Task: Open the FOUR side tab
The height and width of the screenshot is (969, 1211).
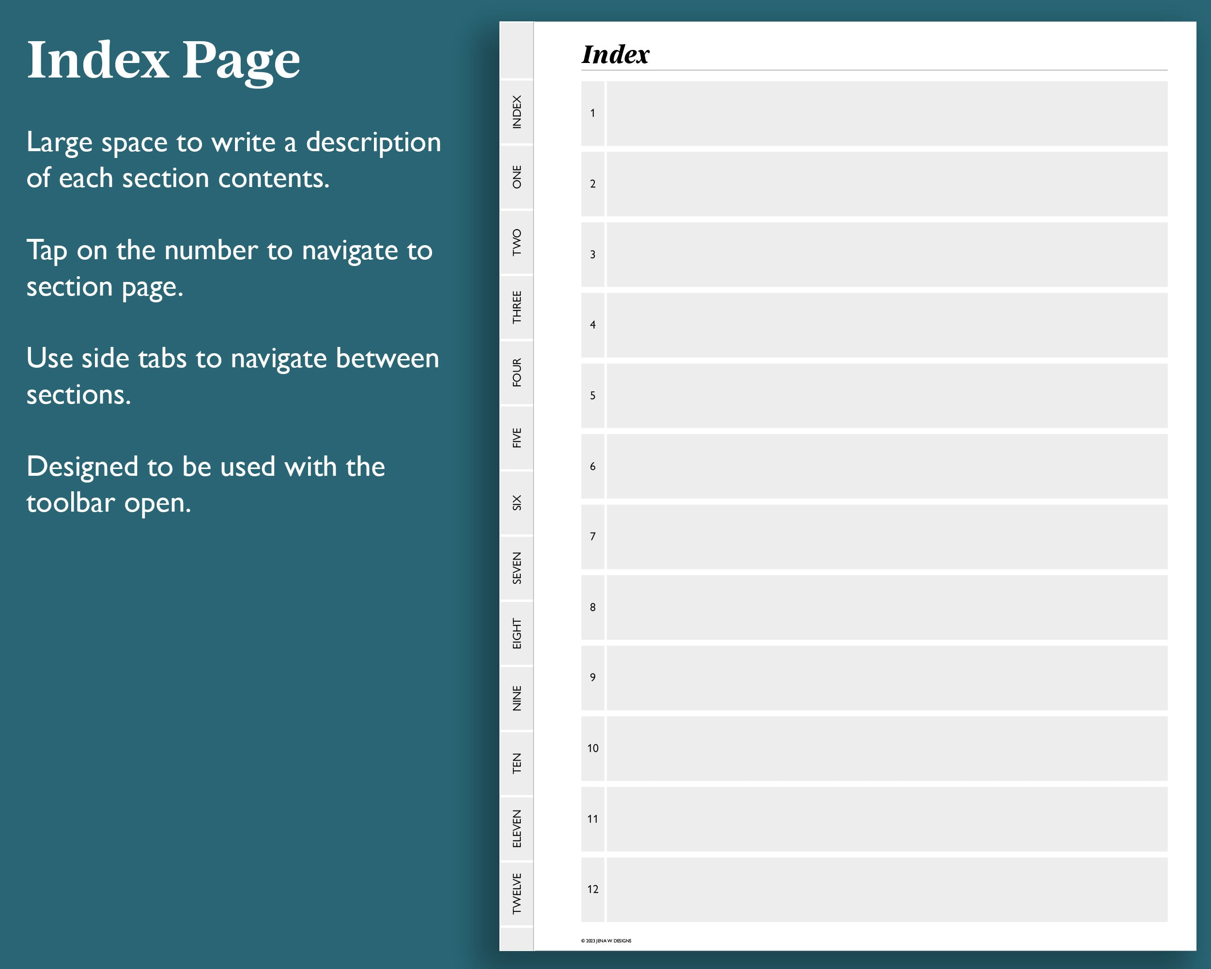Action: coord(516,373)
